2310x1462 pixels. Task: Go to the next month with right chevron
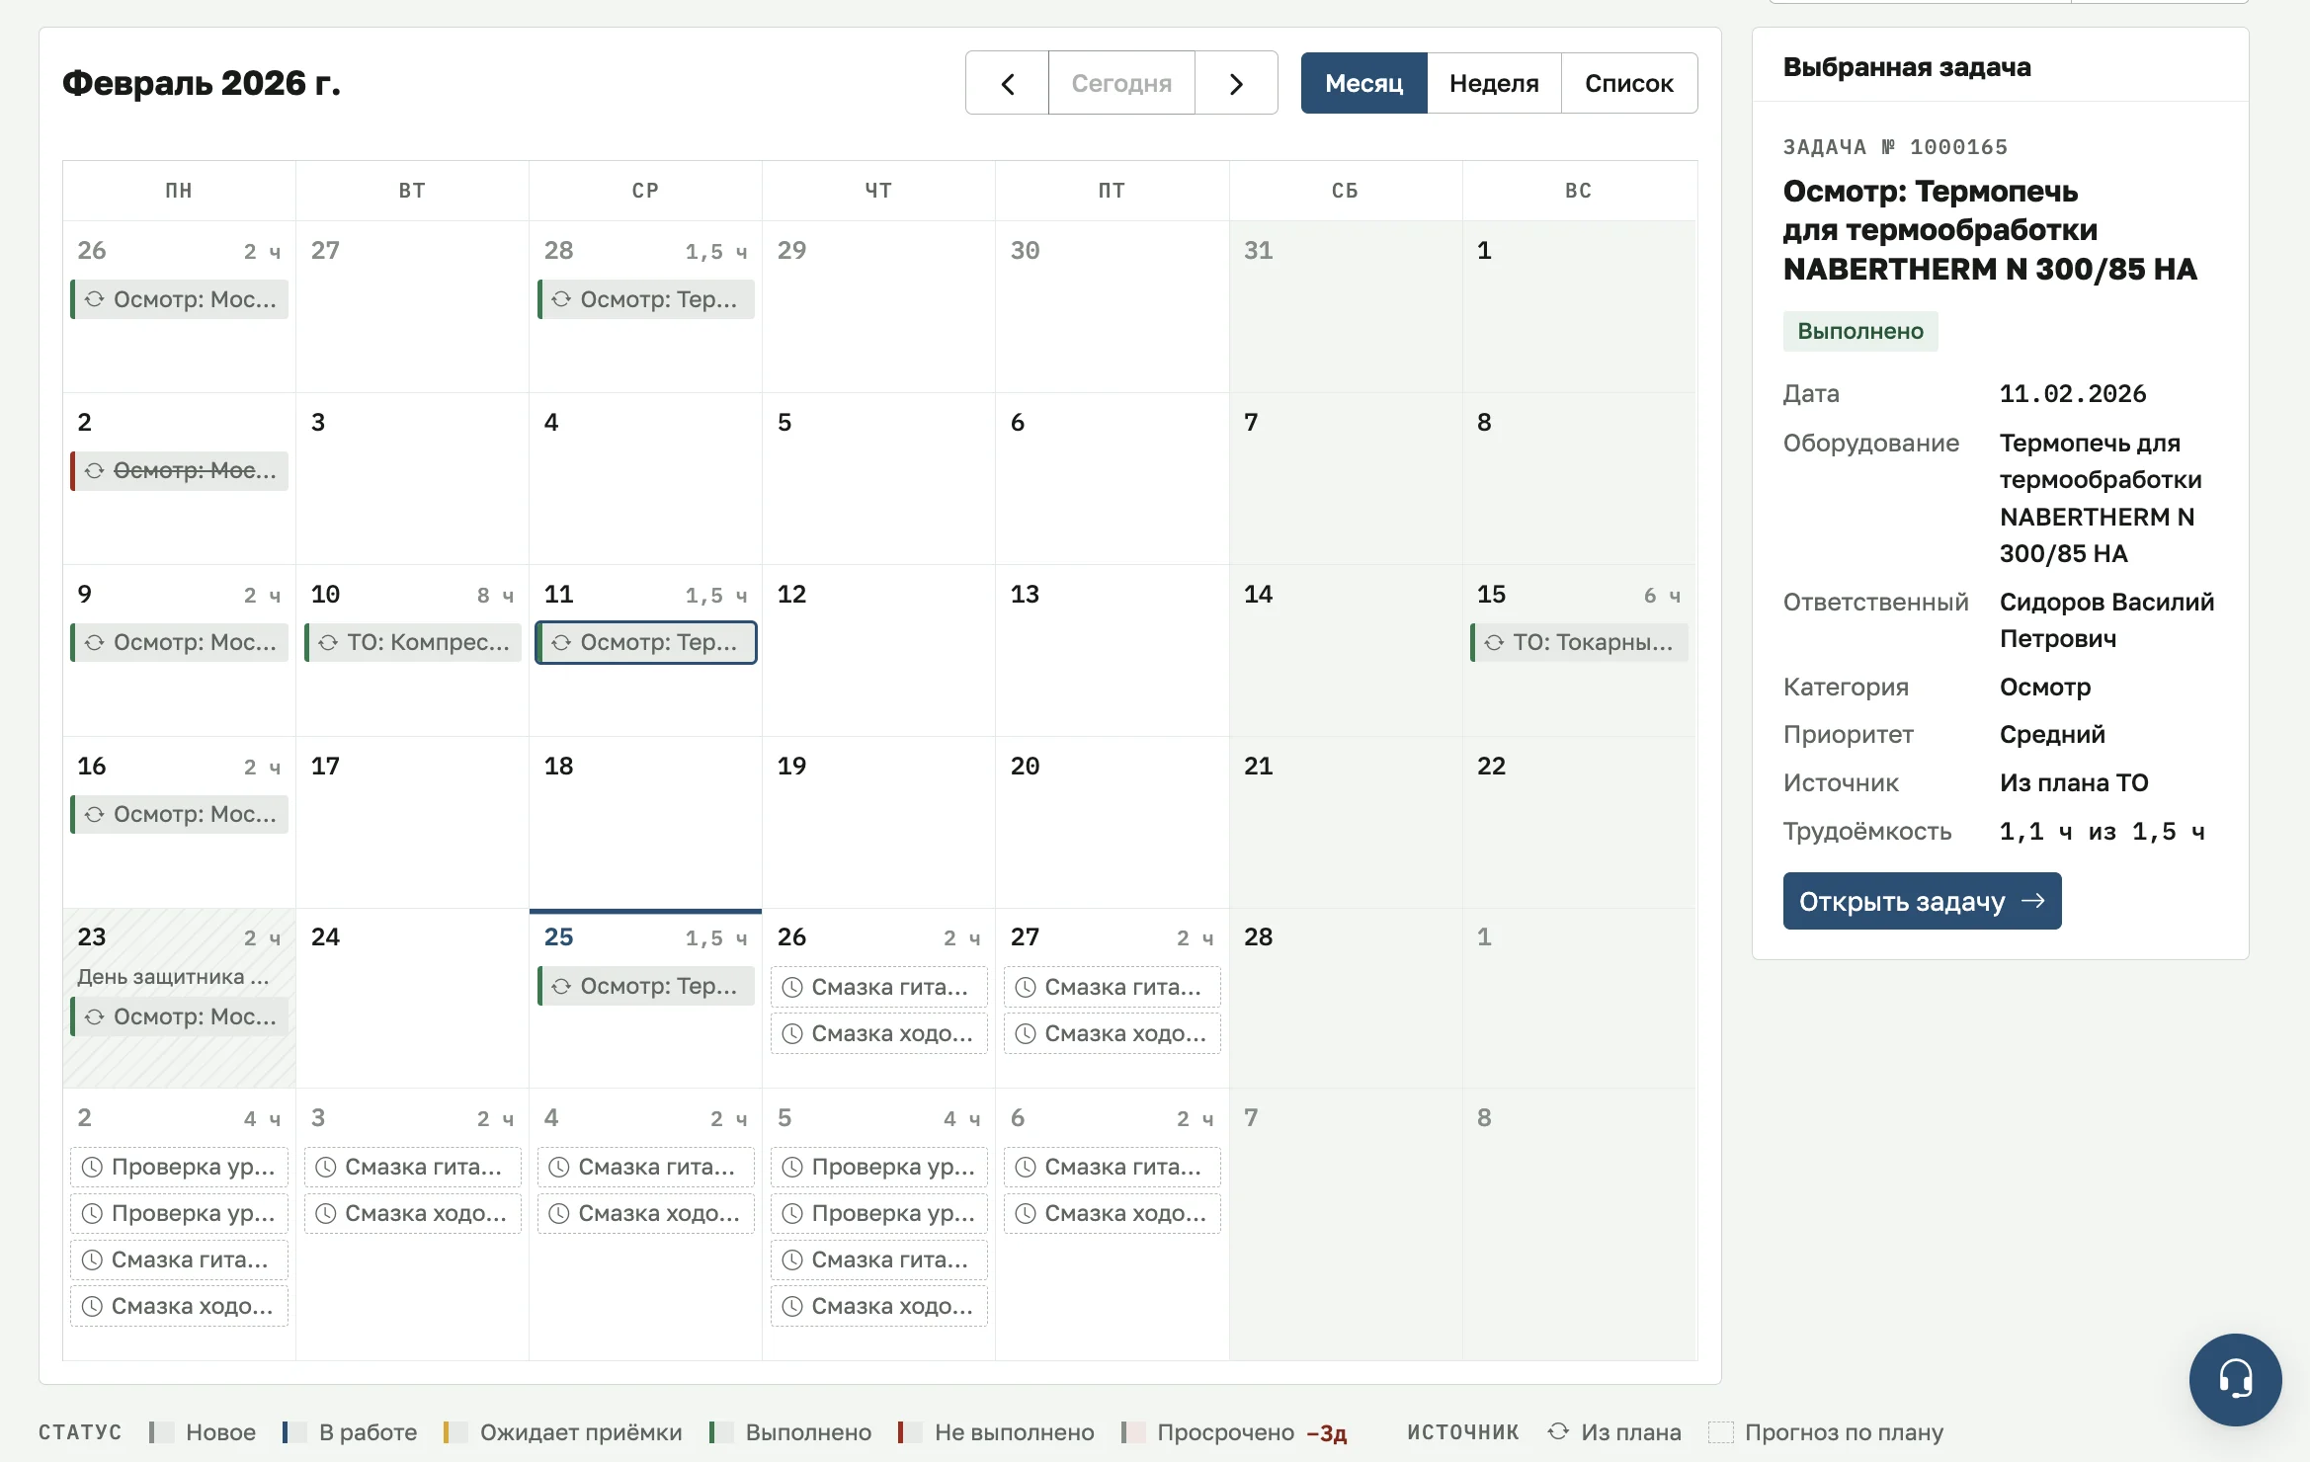point(1236,83)
